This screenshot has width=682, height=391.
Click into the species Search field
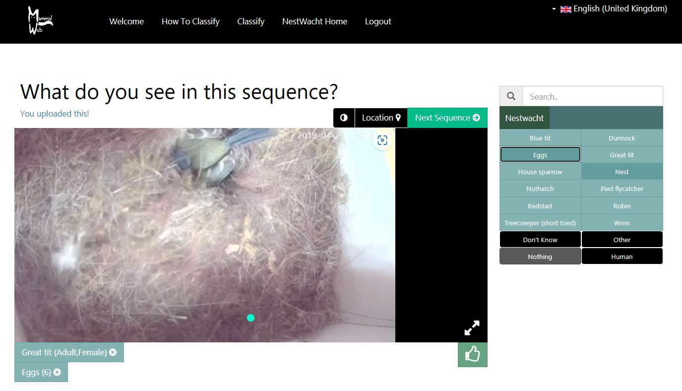pyautogui.click(x=592, y=96)
